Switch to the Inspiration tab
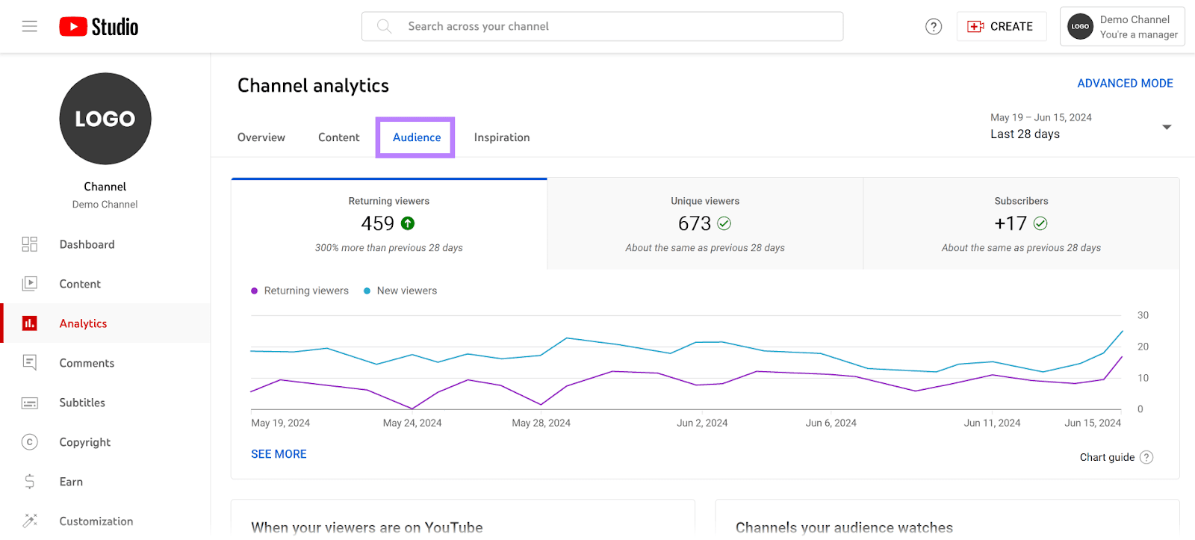 tap(501, 137)
